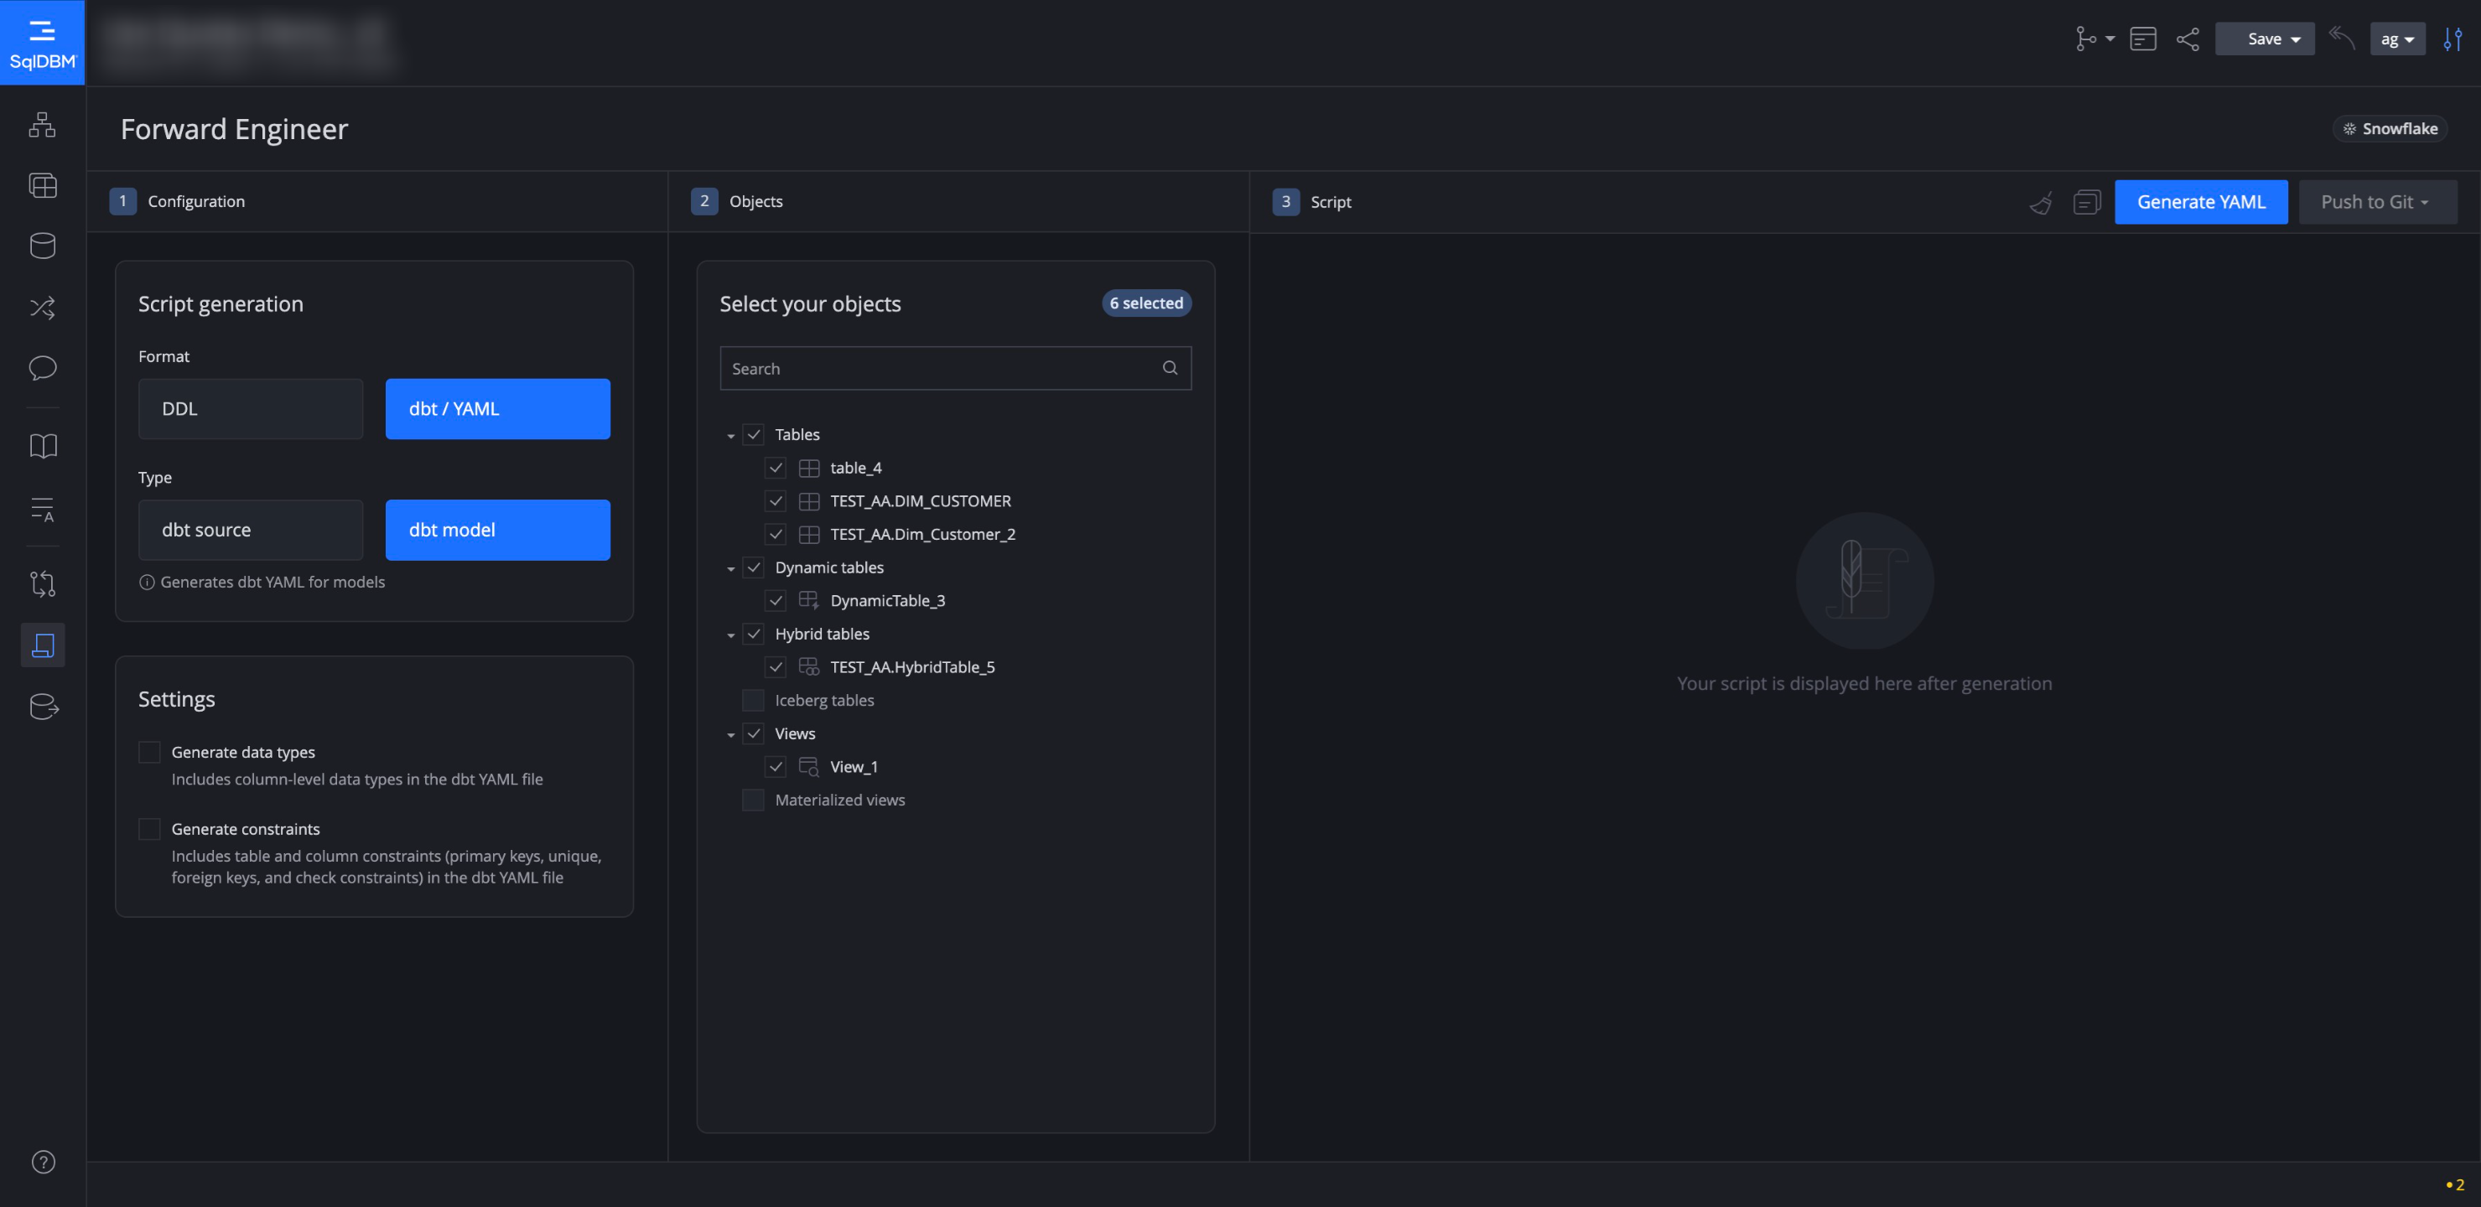Uncheck the Dynamic tables group checkbox
The width and height of the screenshot is (2481, 1207).
(x=753, y=568)
